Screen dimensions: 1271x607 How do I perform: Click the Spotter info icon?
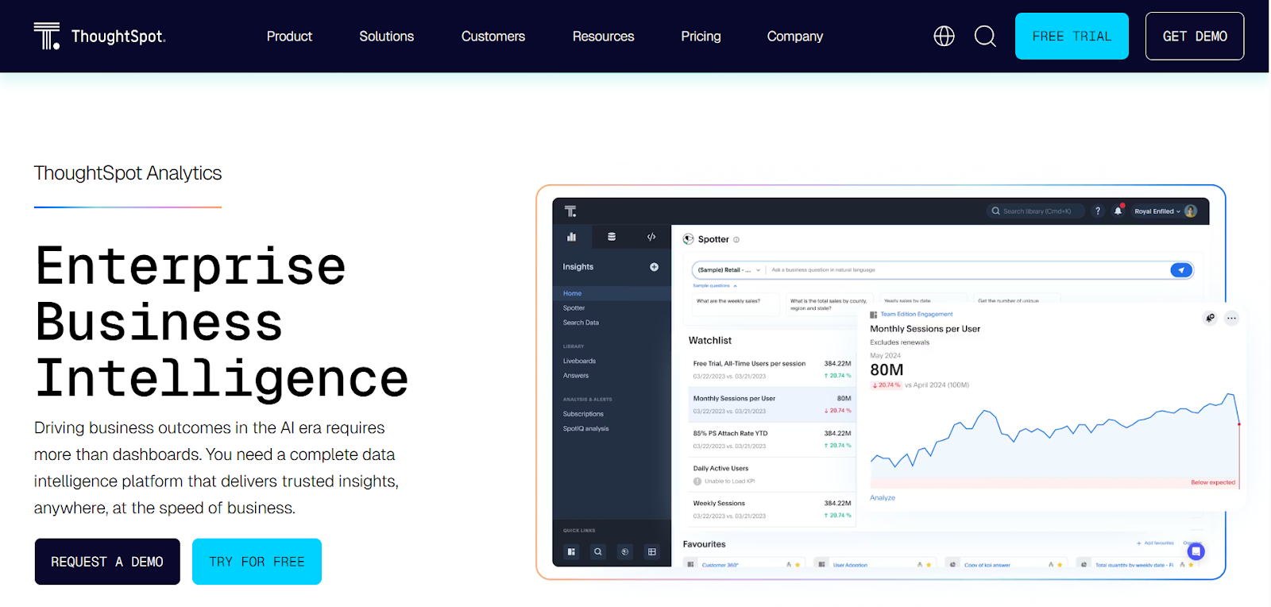point(736,239)
